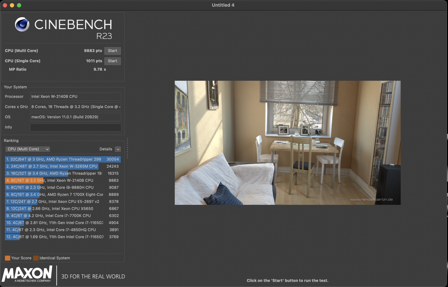The height and width of the screenshot is (287, 448).
Task: Select ranking row AMD Ryzen 7 1700X
Action: tap(63, 195)
